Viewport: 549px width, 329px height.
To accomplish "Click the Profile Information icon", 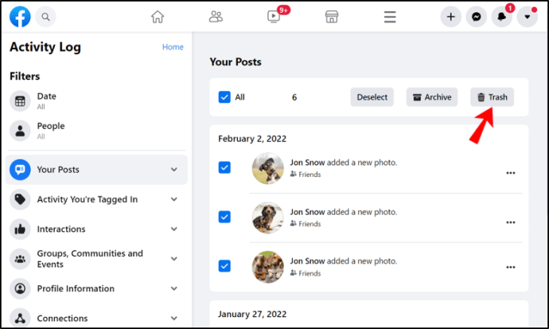I will click(x=20, y=288).
